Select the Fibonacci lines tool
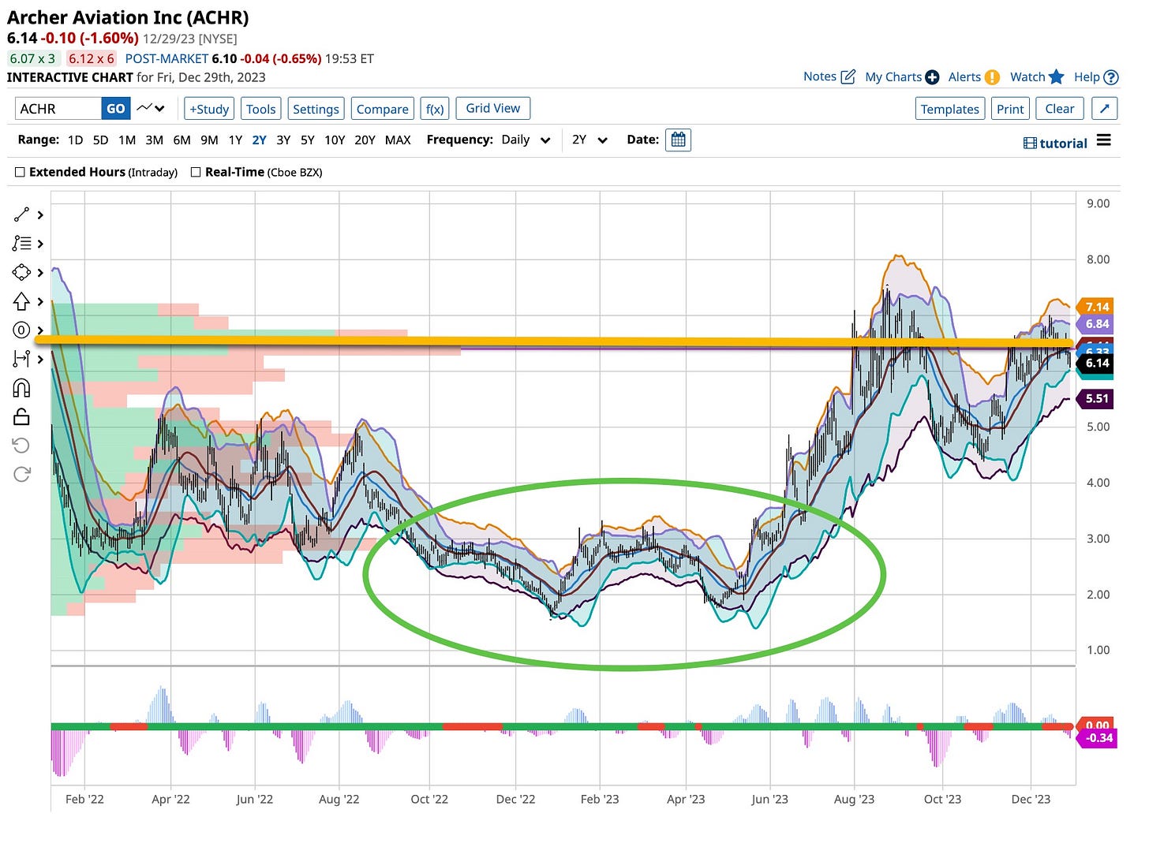1149x858 pixels. pos(21,244)
